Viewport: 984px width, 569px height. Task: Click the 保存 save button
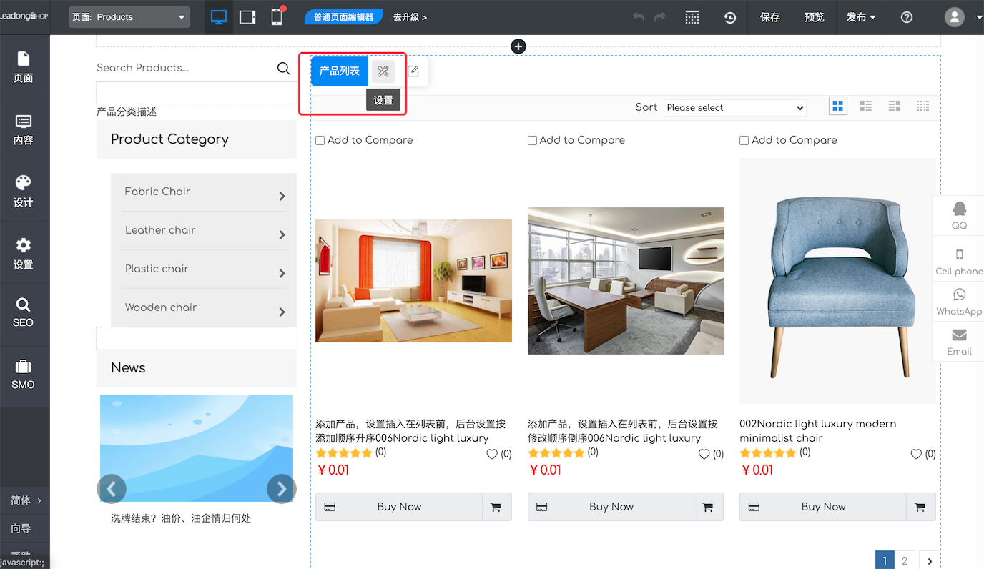(770, 17)
